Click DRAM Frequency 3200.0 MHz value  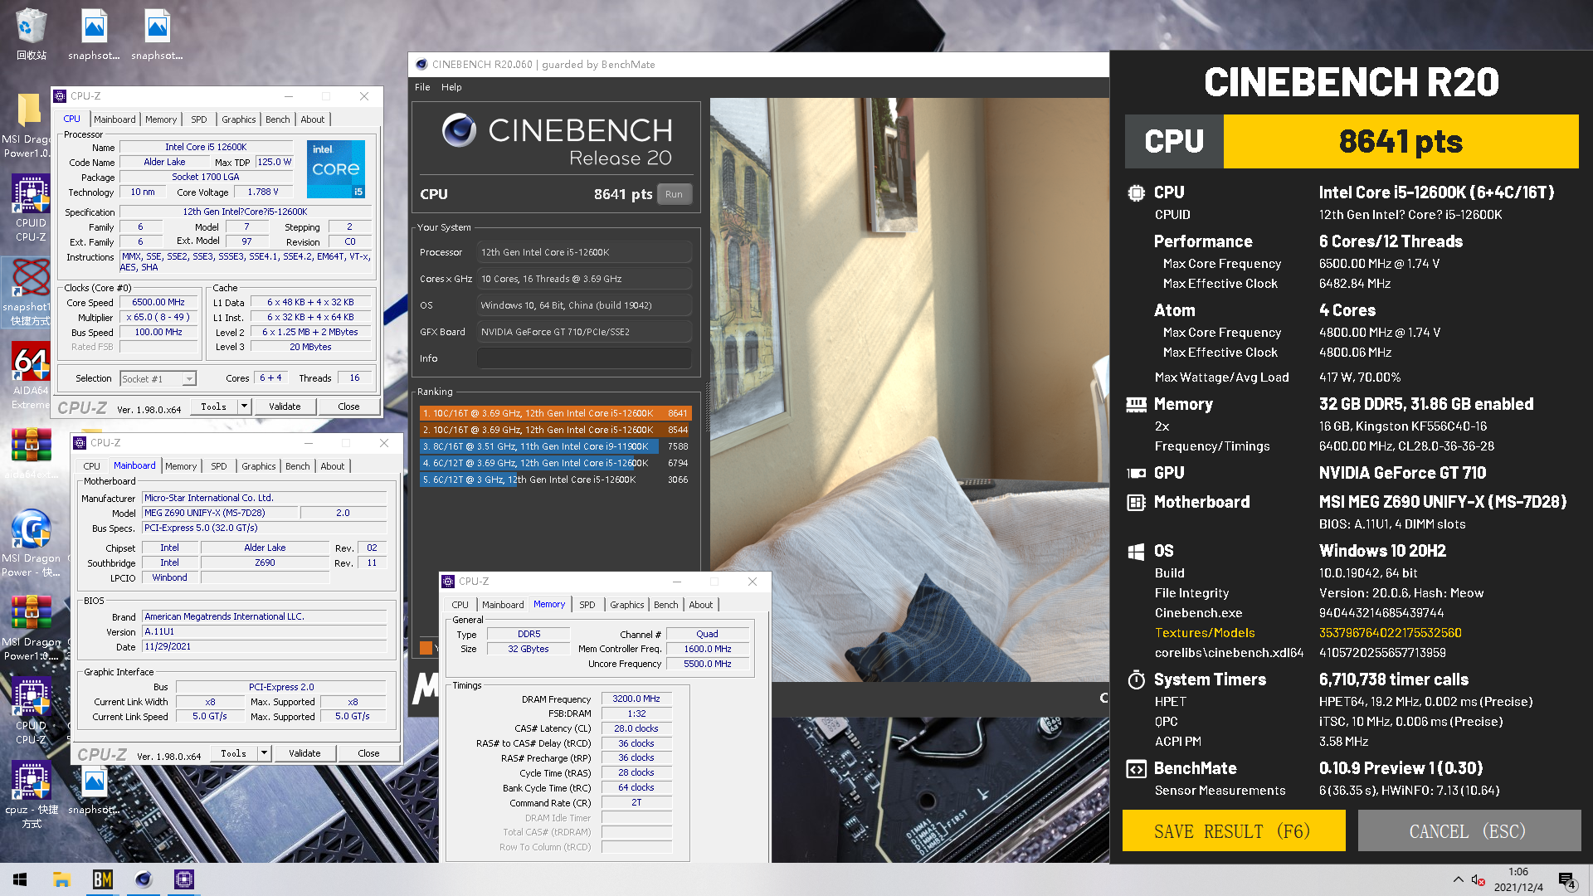636,699
